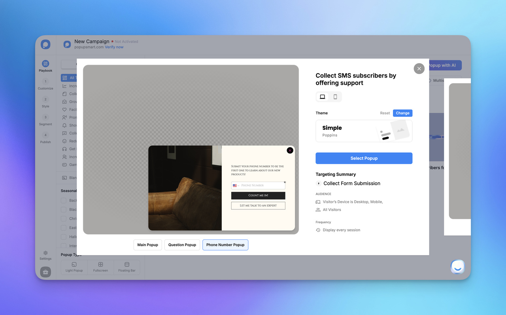Select the Light Popup type

click(x=74, y=267)
